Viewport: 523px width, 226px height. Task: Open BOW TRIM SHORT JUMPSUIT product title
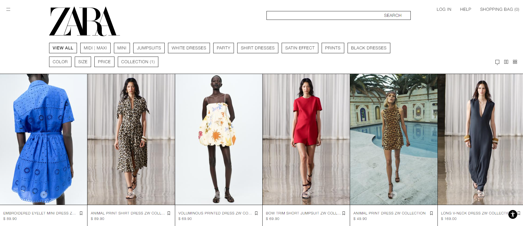tap(303, 213)
